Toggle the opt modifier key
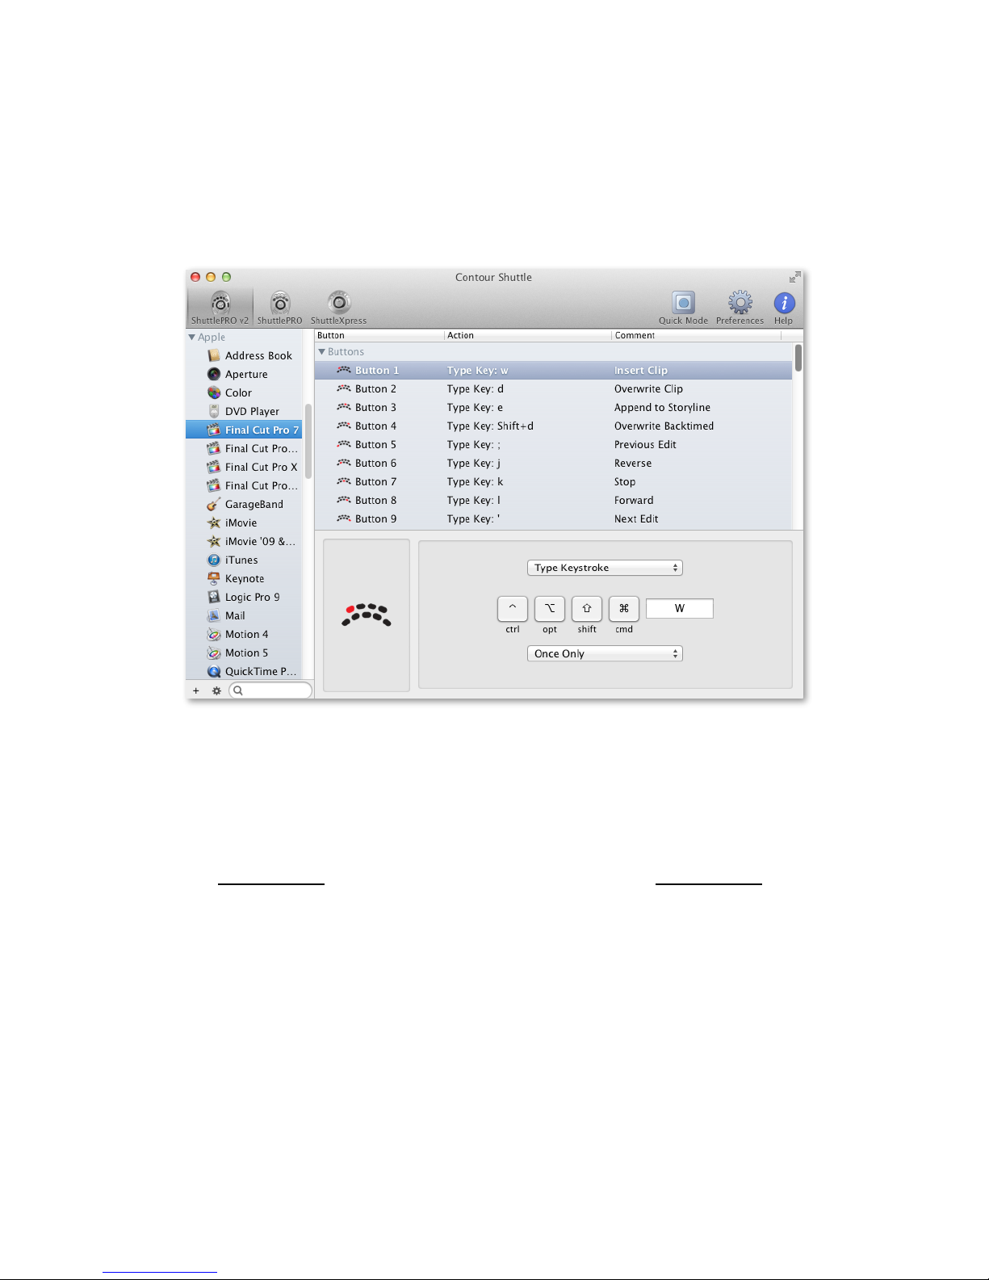 [x=550, y=609]
